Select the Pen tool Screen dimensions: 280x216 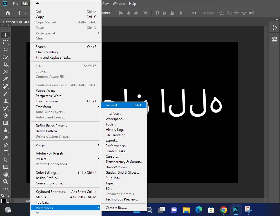click(x=6, y=145)
